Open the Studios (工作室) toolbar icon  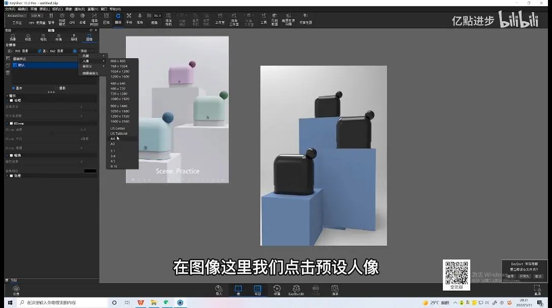(220, 19)
